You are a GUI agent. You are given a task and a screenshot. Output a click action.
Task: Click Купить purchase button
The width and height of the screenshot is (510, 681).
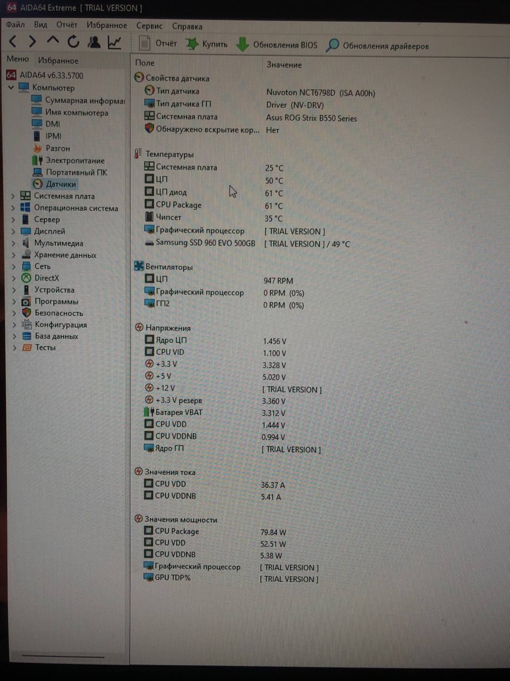coord(207,44)
